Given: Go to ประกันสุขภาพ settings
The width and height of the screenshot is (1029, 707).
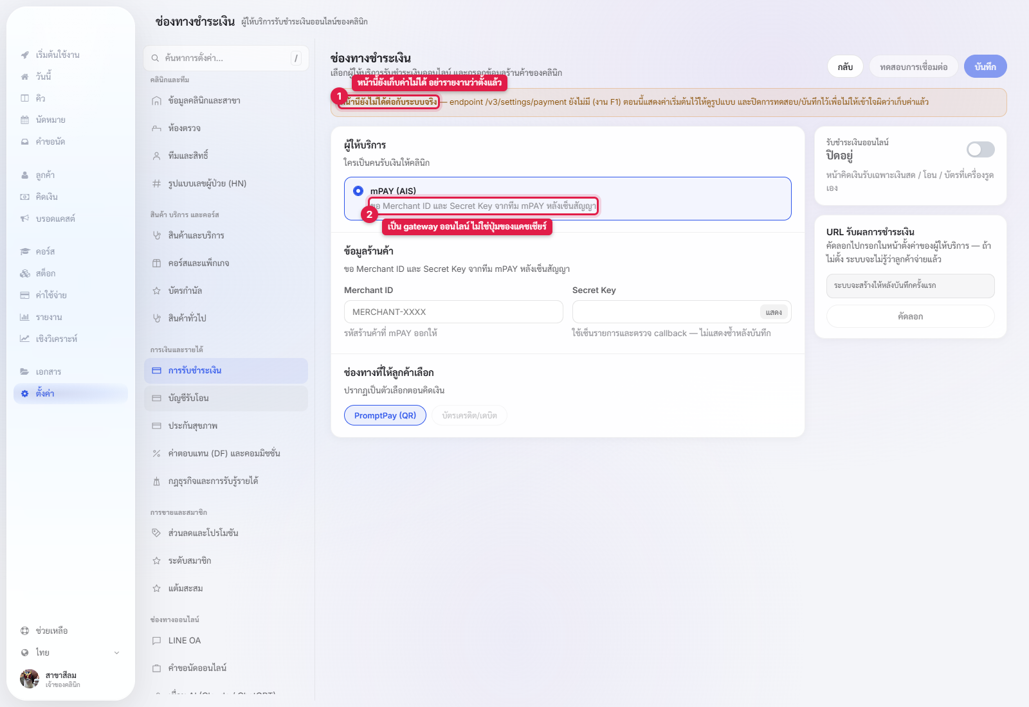Looking at the screenshot, I should [226, 426].
